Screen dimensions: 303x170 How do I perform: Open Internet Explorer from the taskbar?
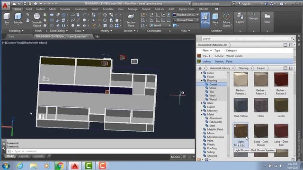[20, 166]
